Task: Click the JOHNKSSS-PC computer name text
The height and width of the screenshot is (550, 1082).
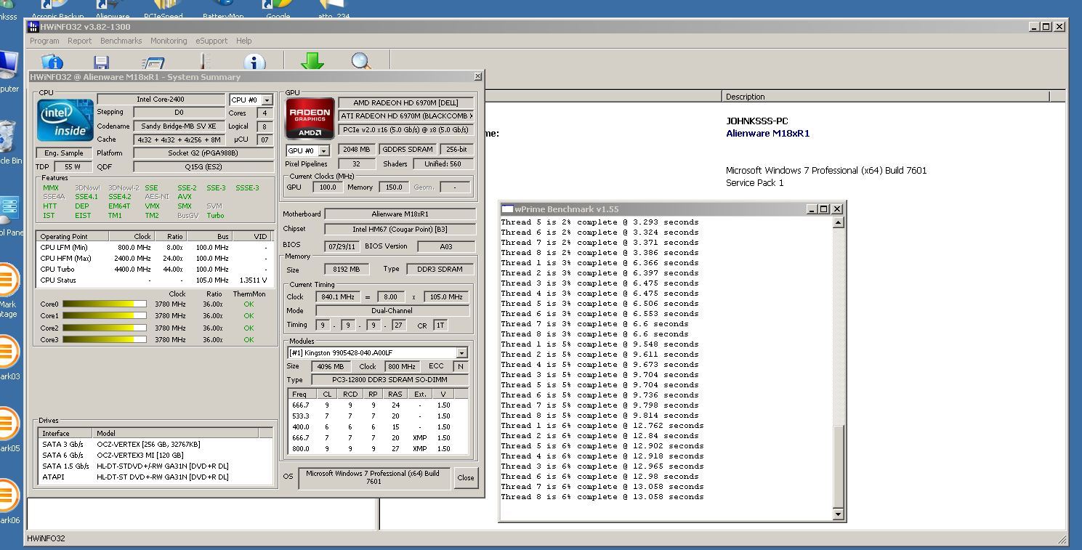Action: tap(756, 121)
